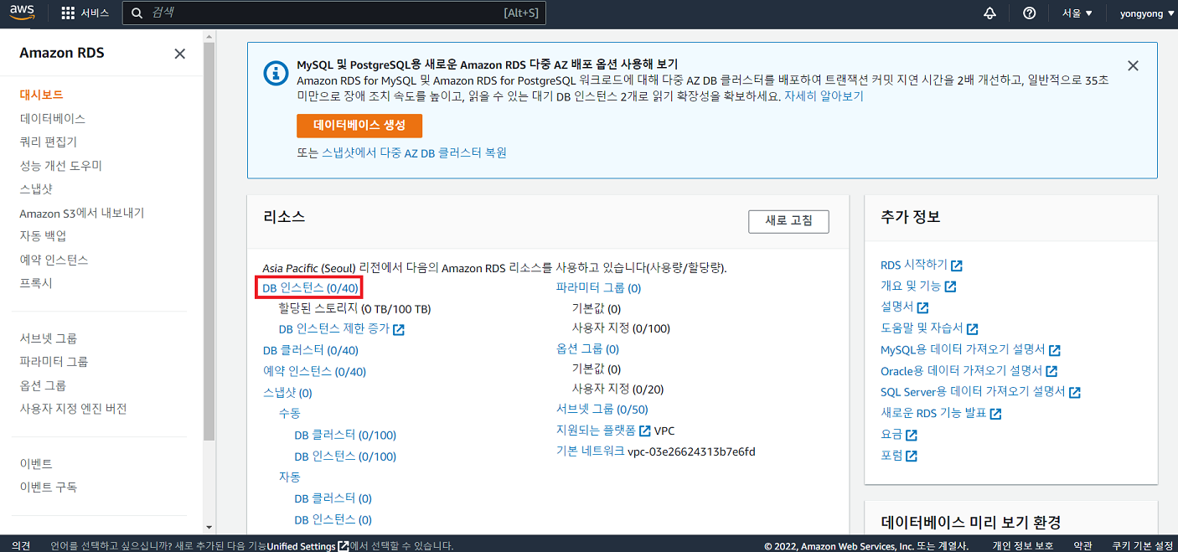Open 옵션 그룹 (0) resource link
Viewport: 1178px width, 552px height.
587,349
